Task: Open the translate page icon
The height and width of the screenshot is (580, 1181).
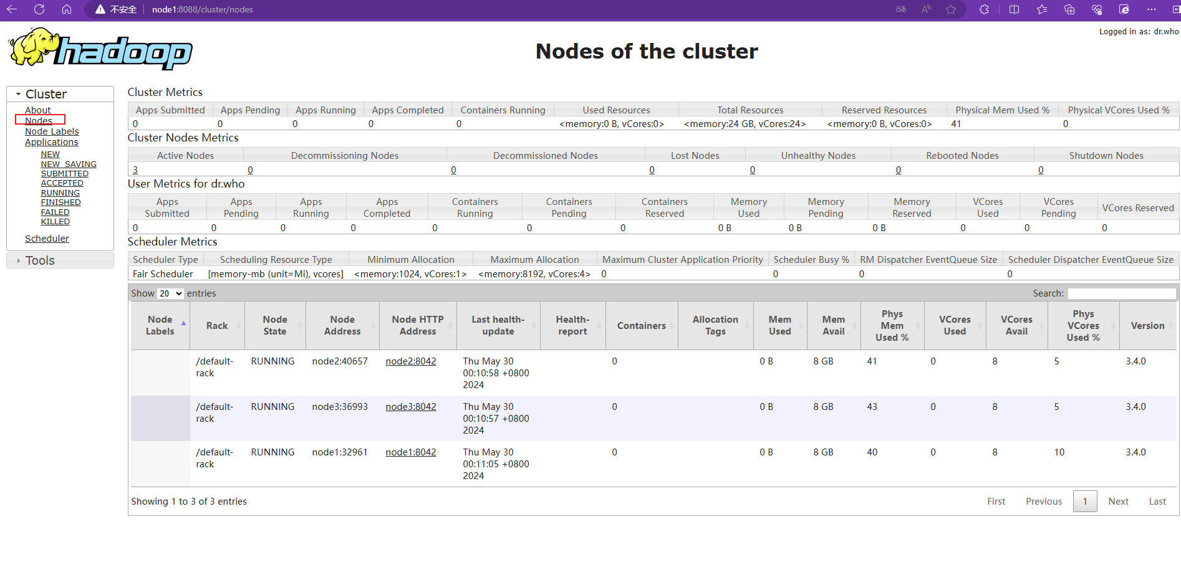Action: coord(901,9)
